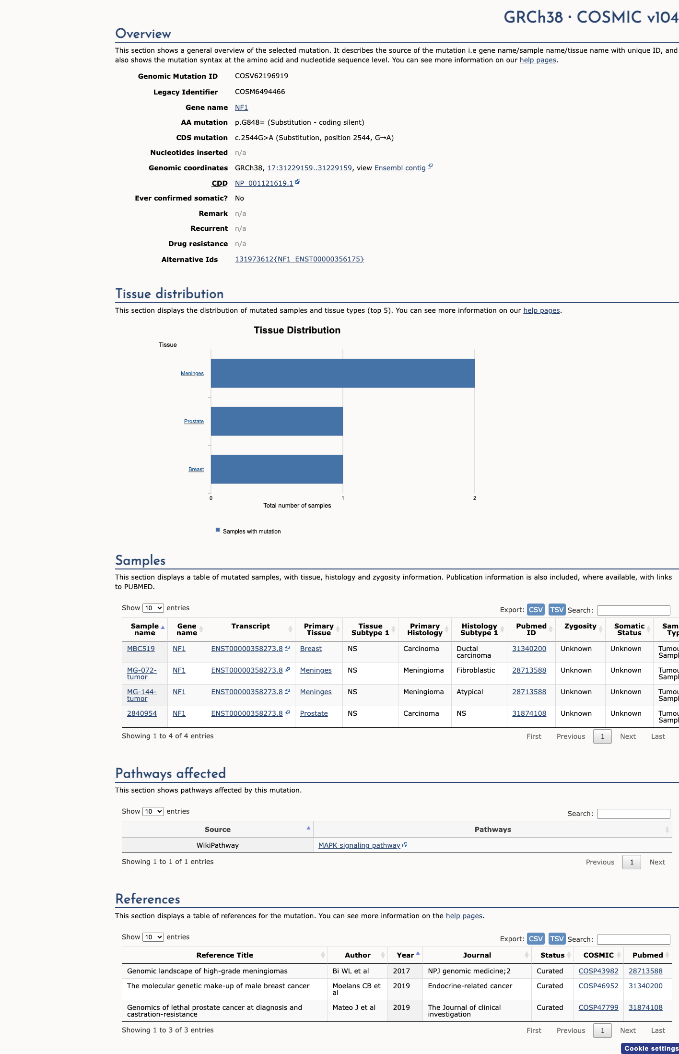Open help pages link in Overview section
This screenshot has height=1054, width=679.
(x=538, y=60)
